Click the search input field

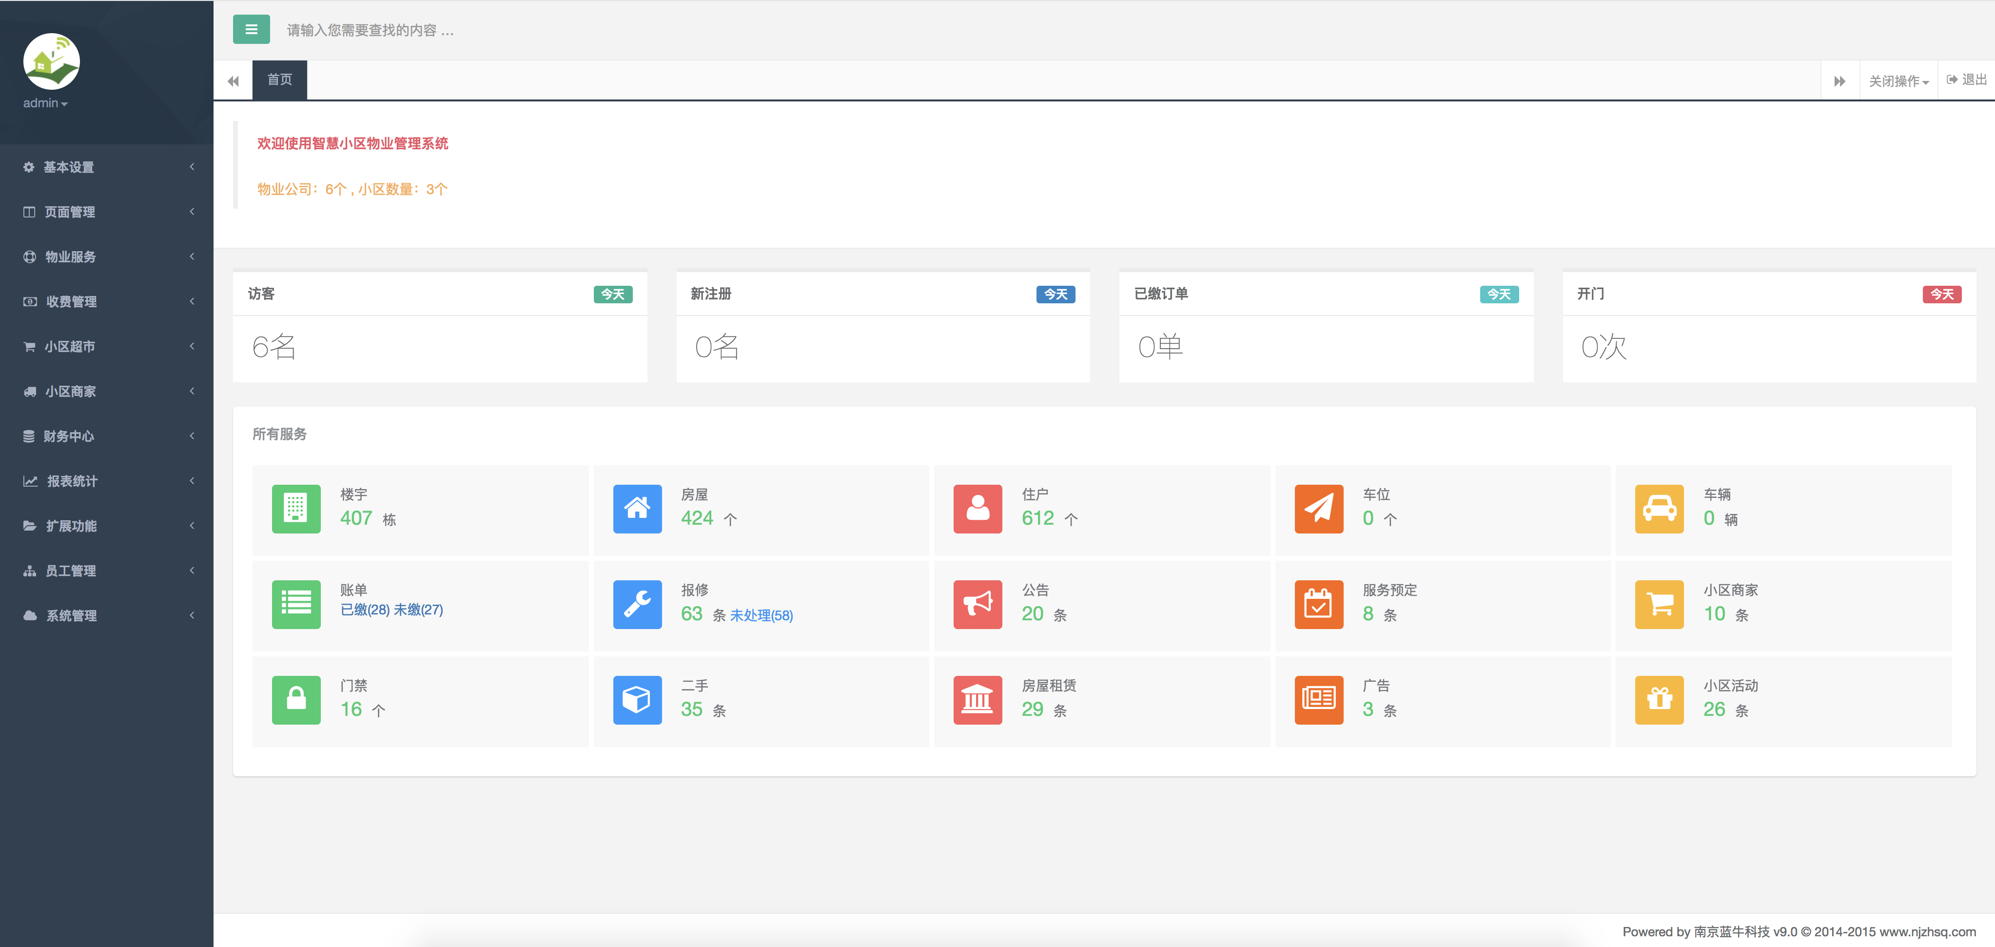click(x=370, y=30)
